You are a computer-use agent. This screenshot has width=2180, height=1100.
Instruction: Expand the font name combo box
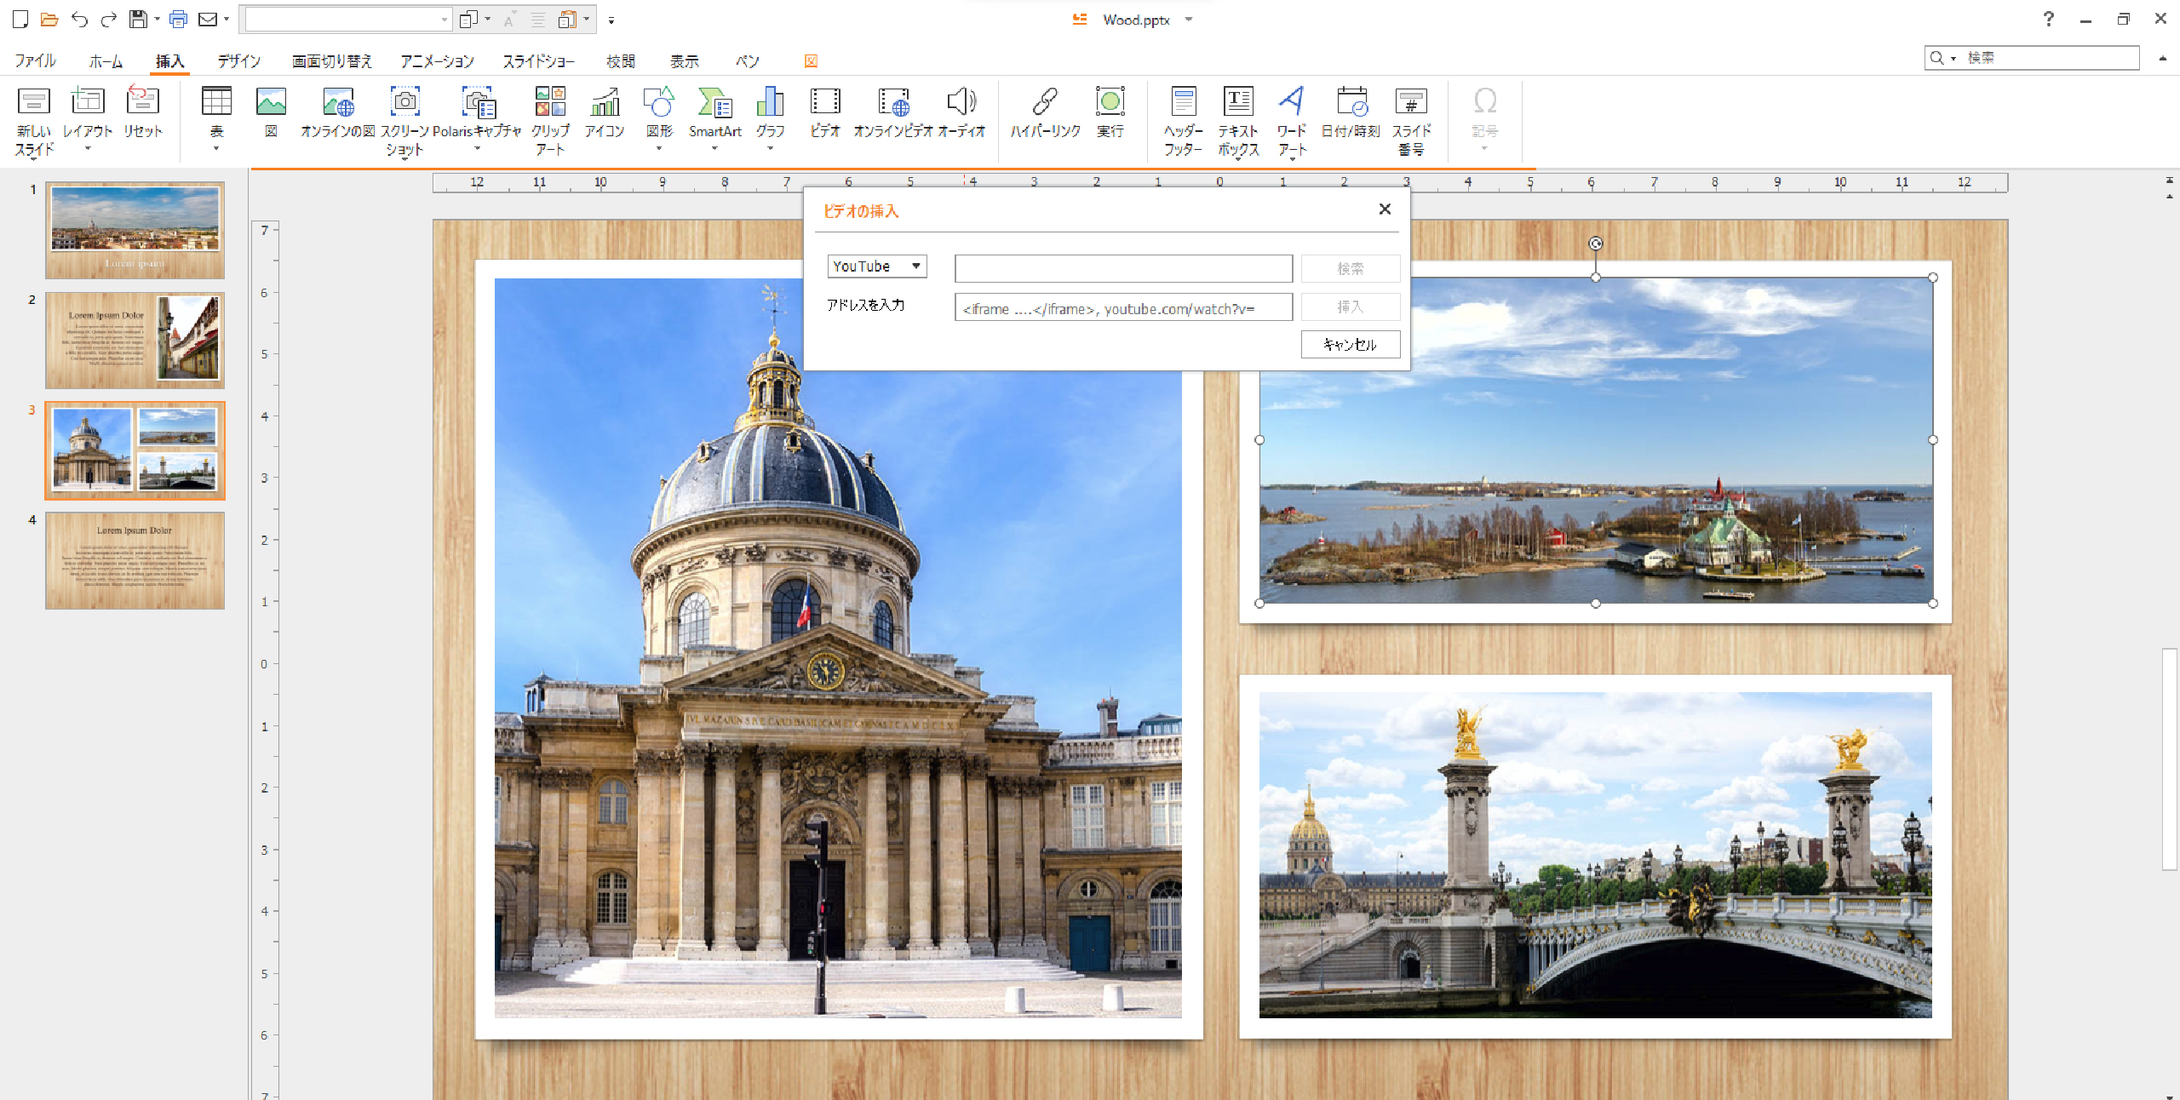click(x=444, y=20)
